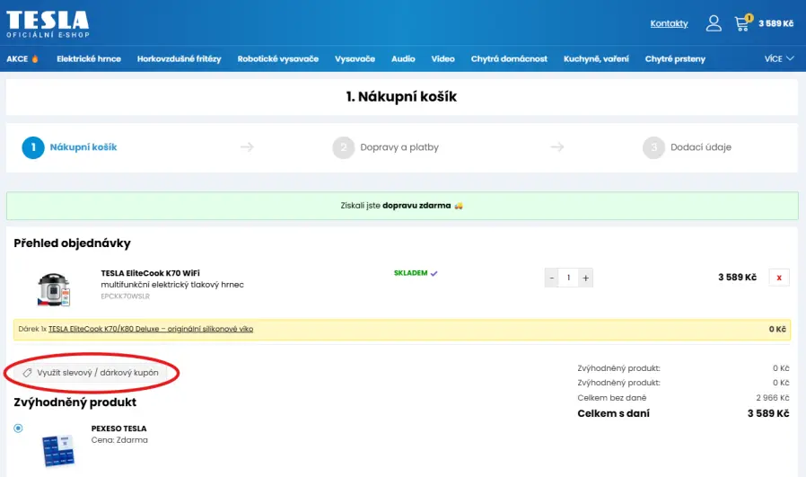The height and width of the screenshot is (477, 806).
Task: Open the user account icon
Action: [714, 23]
